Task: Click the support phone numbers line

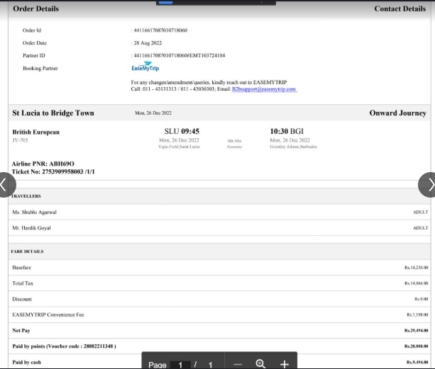Action: click(x=173, y=89)
